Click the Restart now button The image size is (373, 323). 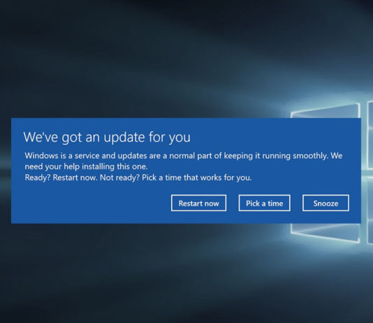click(198, 203)
